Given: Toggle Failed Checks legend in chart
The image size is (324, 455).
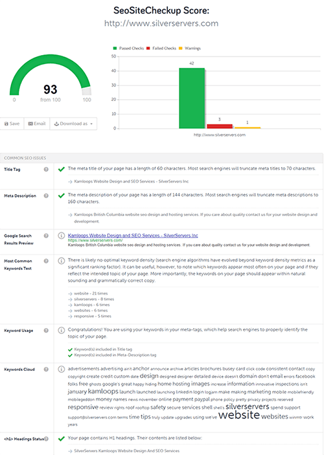Looking at the screenshot, I should (x=161, y=48).
